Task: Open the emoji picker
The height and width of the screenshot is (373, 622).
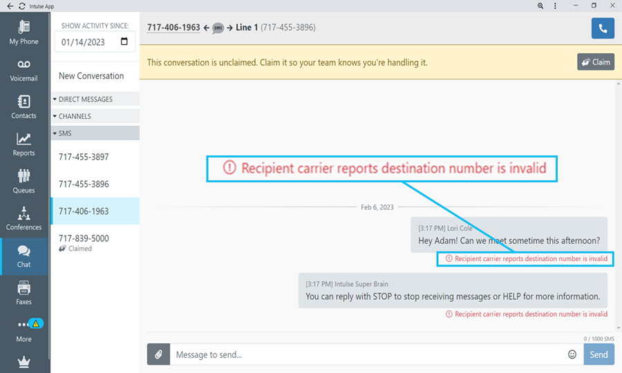Action: click(x=572, y=354)
